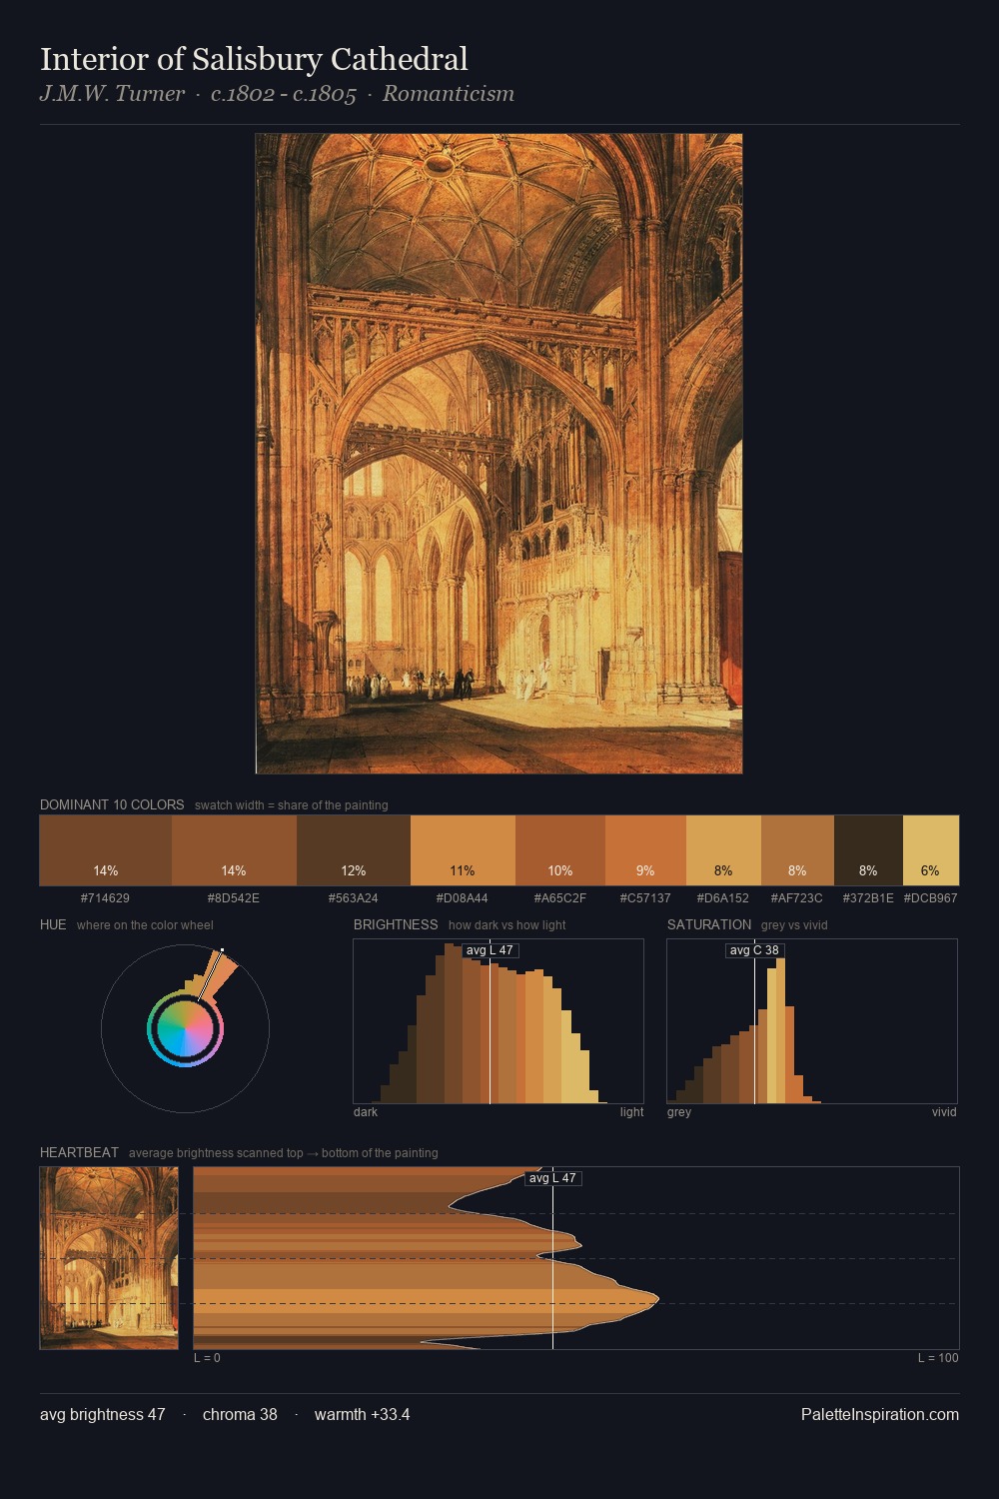Screen dimensions: 999x1499
Task: Click the 'dark' axis label
Action: point(366,1112)
